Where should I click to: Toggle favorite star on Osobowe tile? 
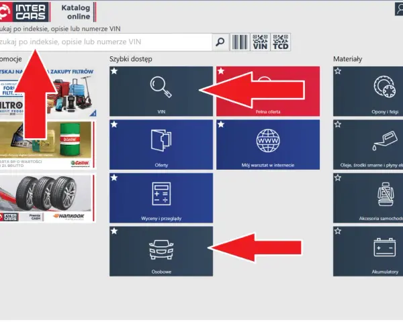tap(114, 231)
